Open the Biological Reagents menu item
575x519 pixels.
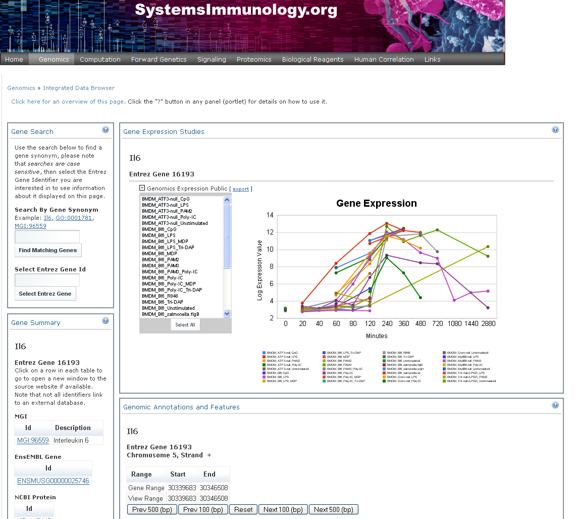click(x=313, y=60)
